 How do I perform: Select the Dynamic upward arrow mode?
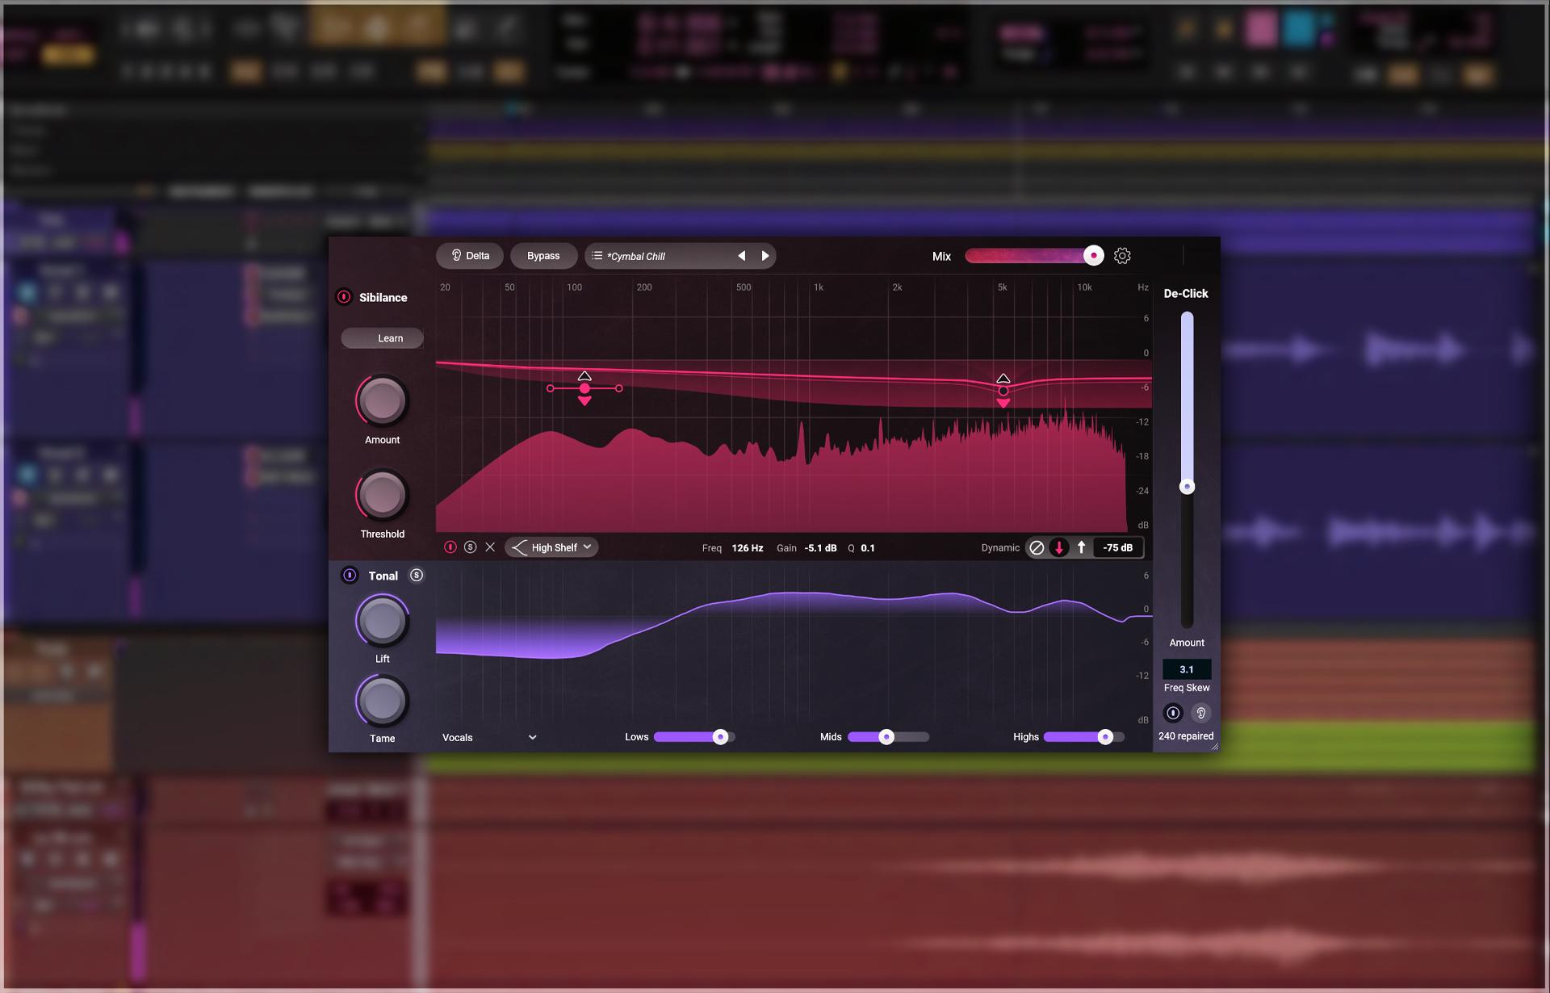1081,547
